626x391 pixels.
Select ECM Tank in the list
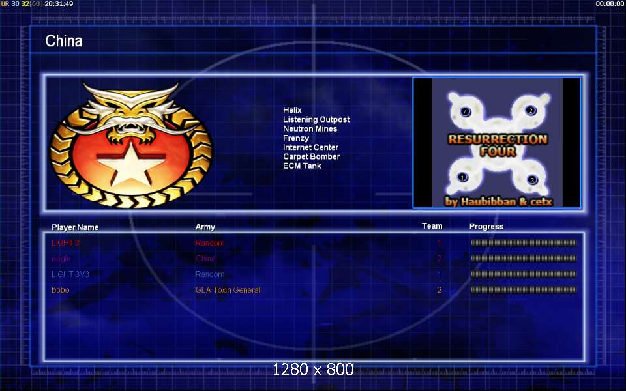(302, 166)
